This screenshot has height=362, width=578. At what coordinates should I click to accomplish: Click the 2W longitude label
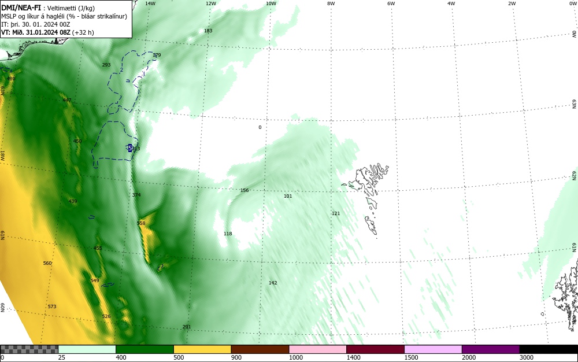(x=512, y=3)
